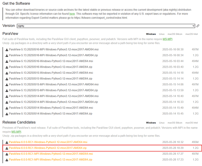Click the ParaView section heading
The height and width of the screenshot is (166, 202).
[x=10, y=34]
